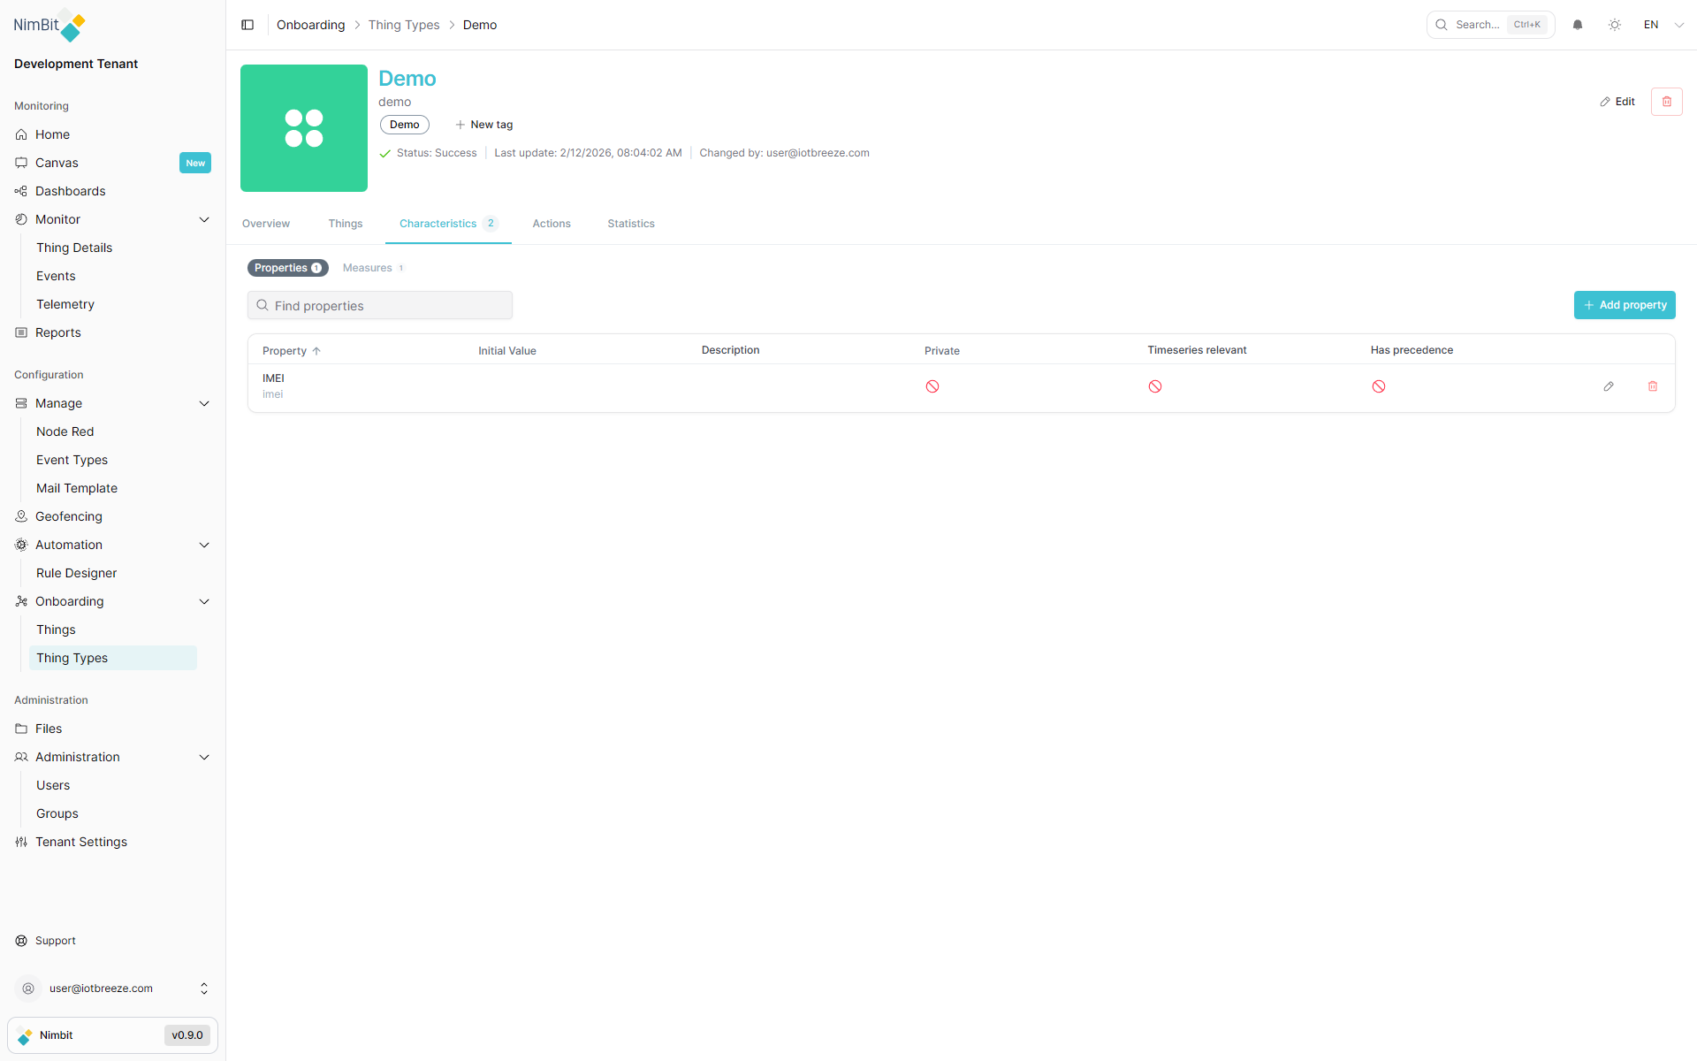Viewport: 1697px width, 1061px height.
Task: Delete the Demo thing type
Action: click(x=1666, y=102)
